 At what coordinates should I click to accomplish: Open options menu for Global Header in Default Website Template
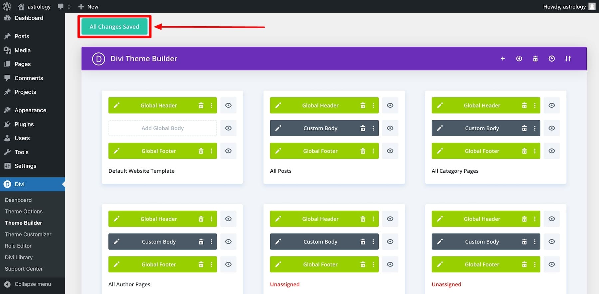click(x=211, y=105)
